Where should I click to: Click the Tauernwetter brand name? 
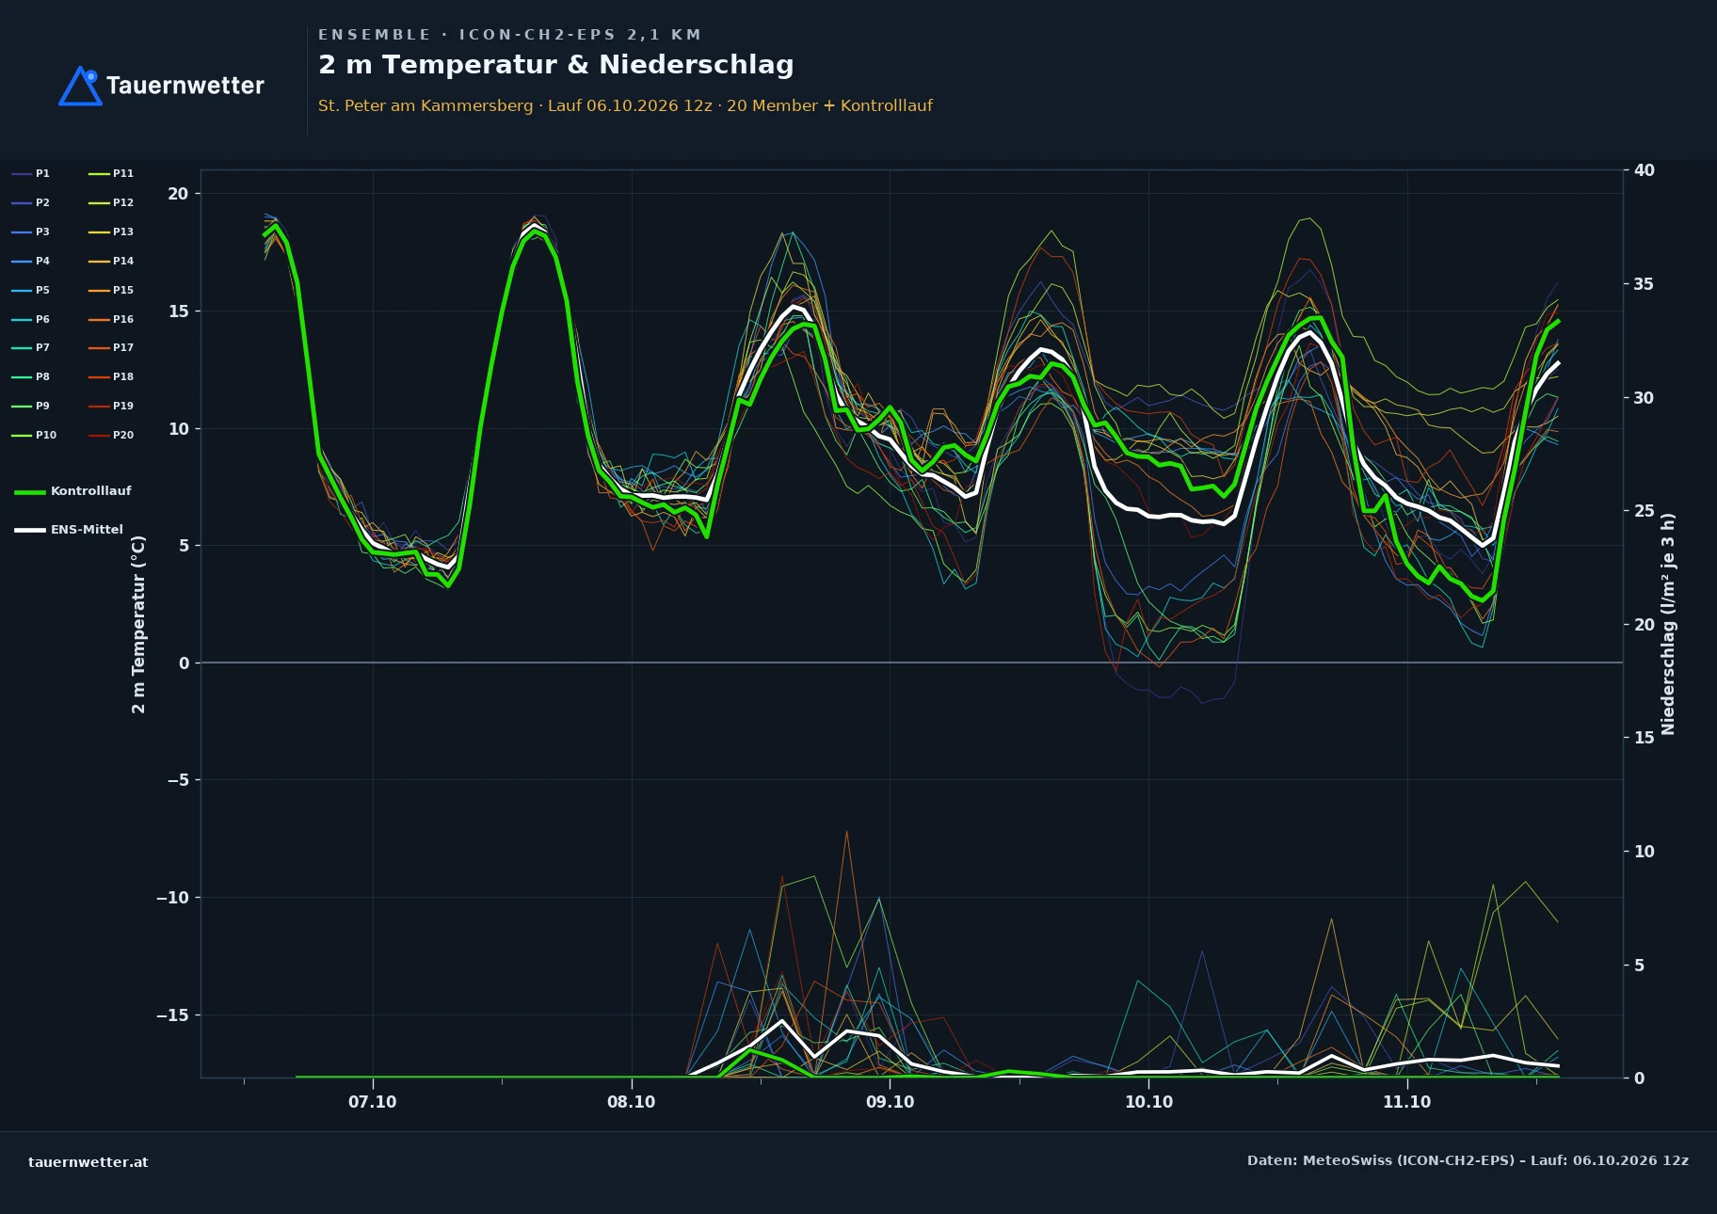pyautogui.click(x=185, y=86)
